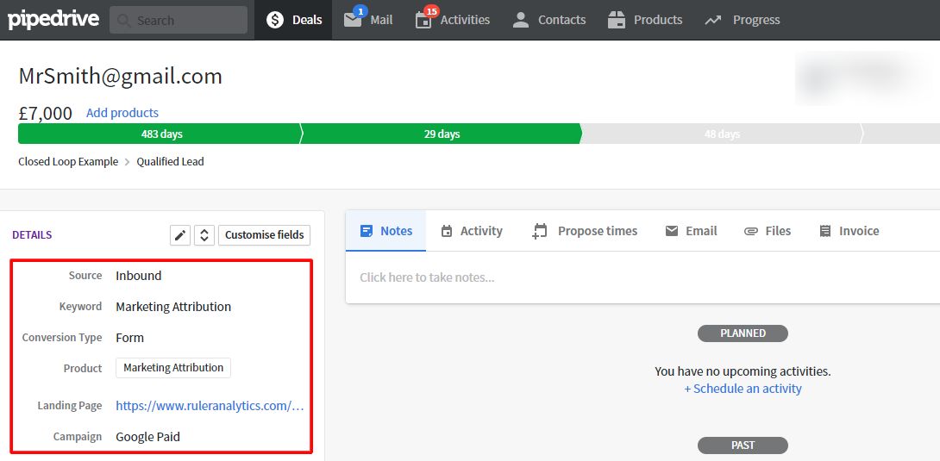
Task: Click the Invoice receipt icon
Action: [825, 231]
